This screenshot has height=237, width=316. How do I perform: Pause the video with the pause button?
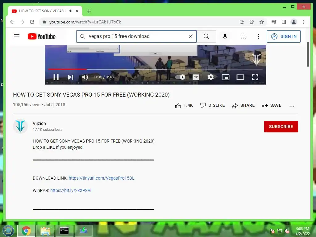[56, 77]
